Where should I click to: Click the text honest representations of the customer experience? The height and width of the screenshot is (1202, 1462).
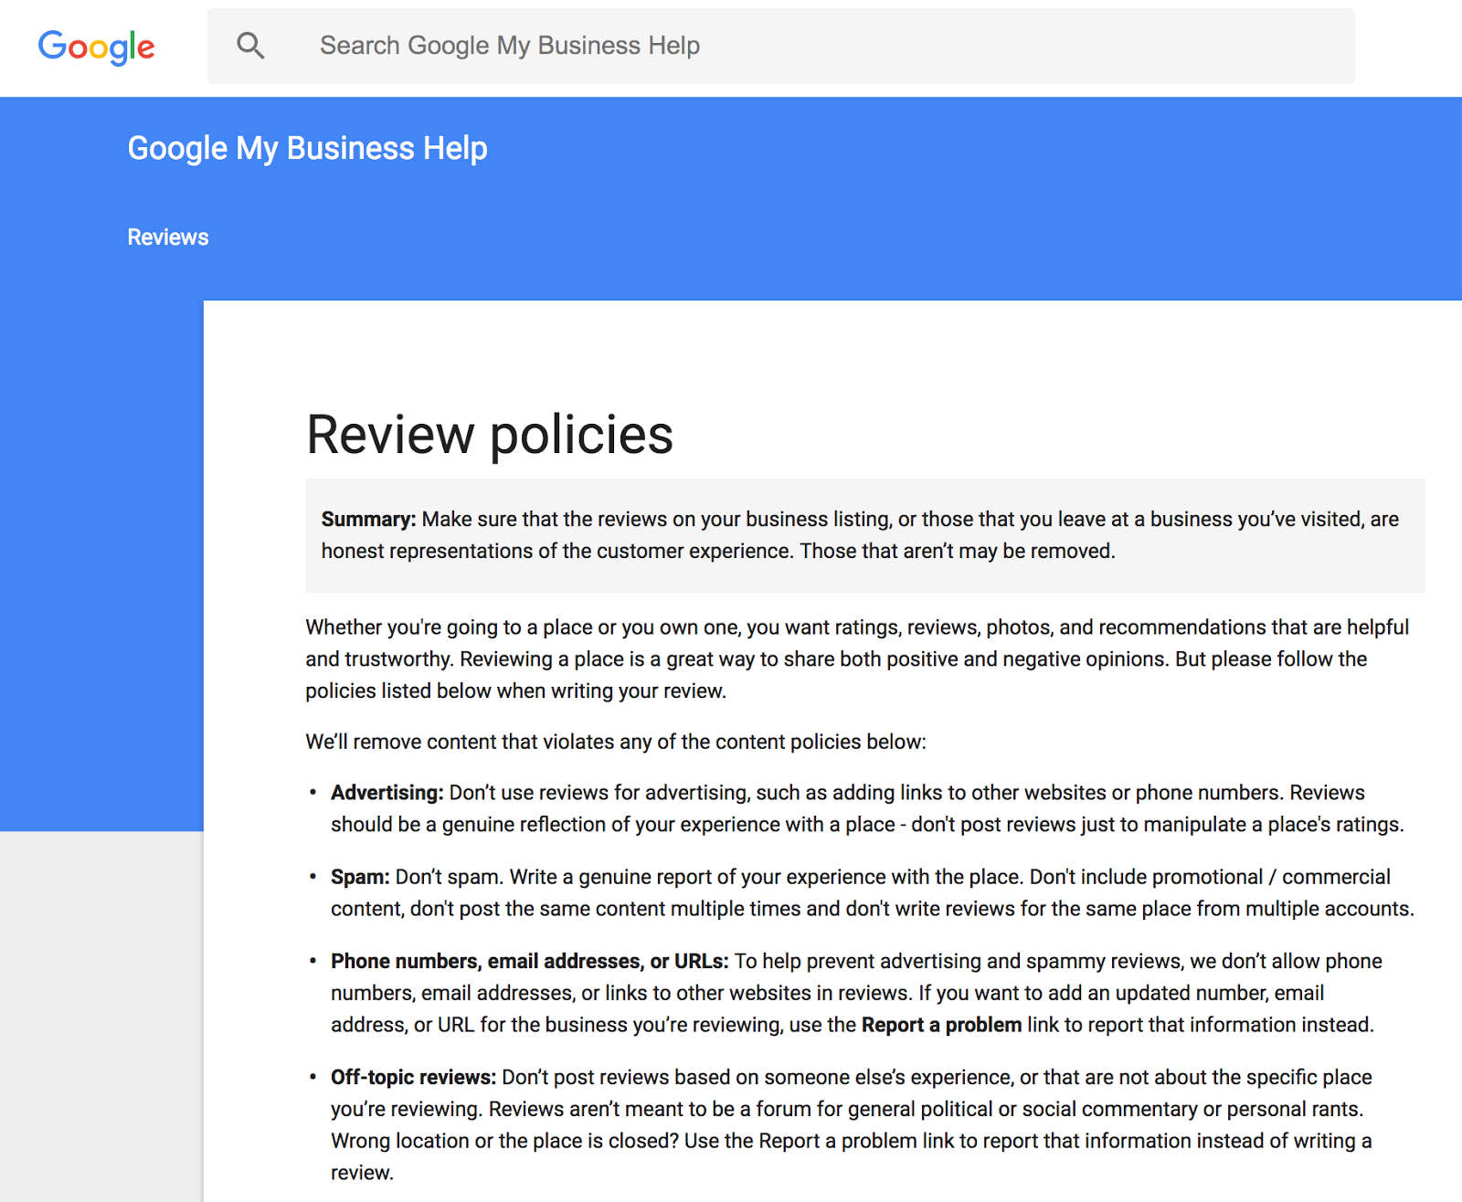(x=557, y=551)
